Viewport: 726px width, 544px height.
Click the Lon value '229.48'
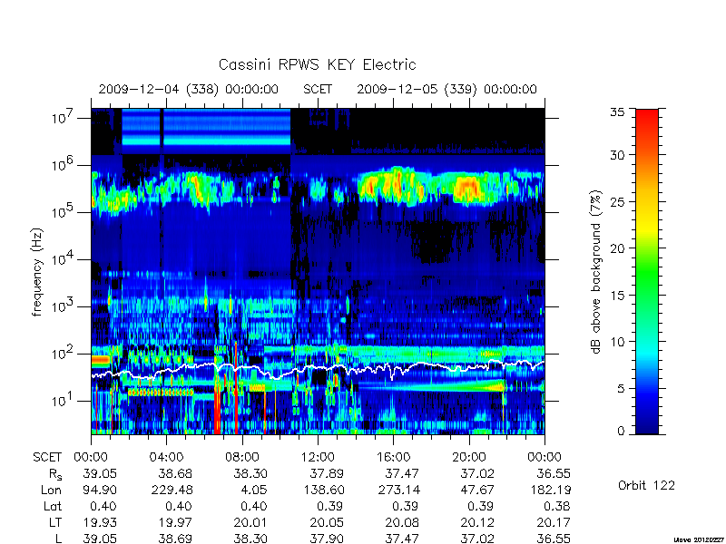tap(172, 491)
